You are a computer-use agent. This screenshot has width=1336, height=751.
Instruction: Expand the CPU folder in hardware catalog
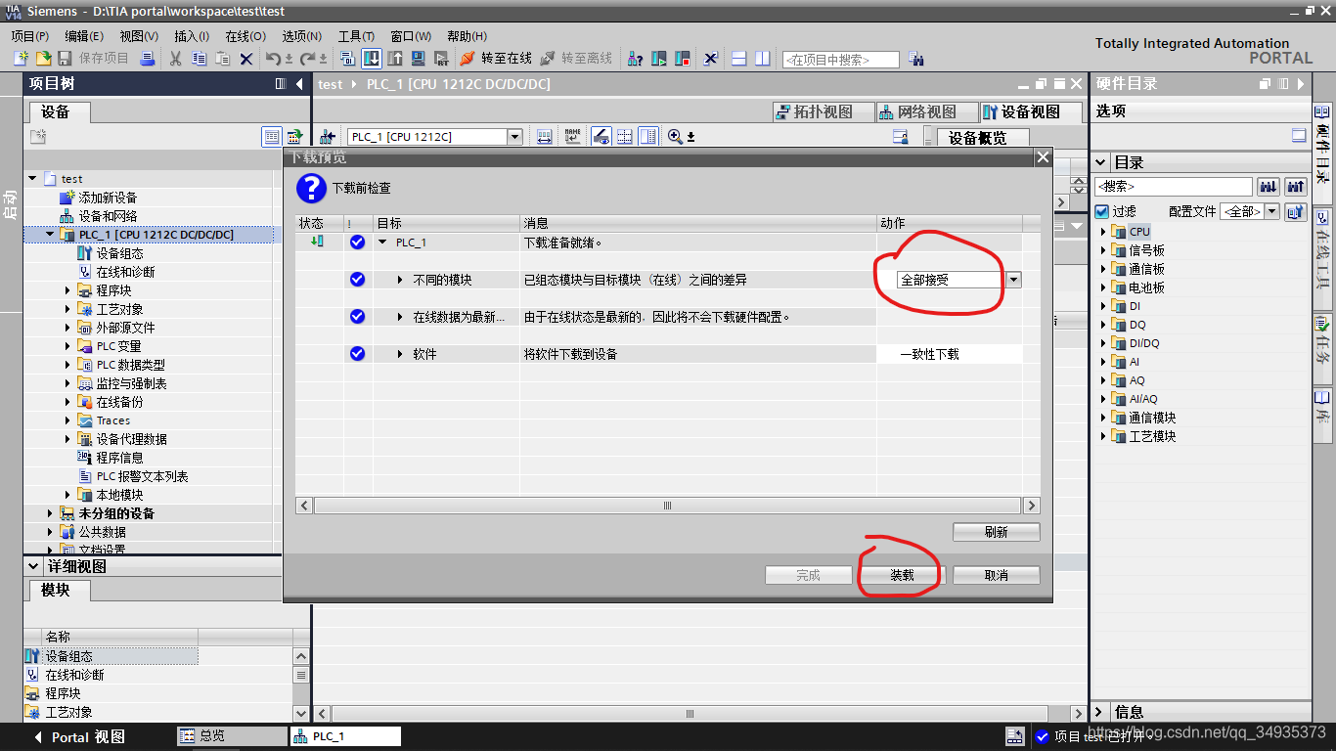[1103, 232]
